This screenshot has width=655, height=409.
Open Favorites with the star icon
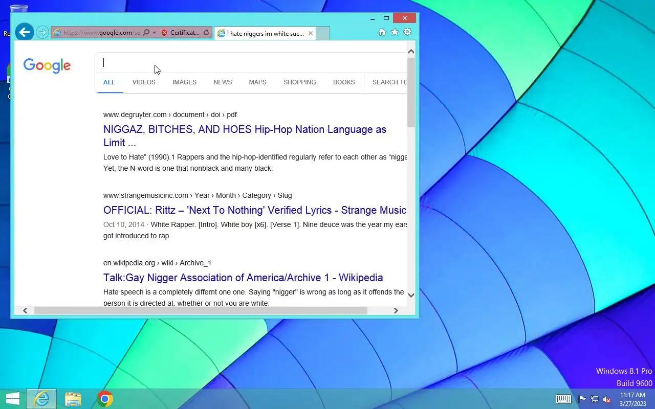point(395,32)
